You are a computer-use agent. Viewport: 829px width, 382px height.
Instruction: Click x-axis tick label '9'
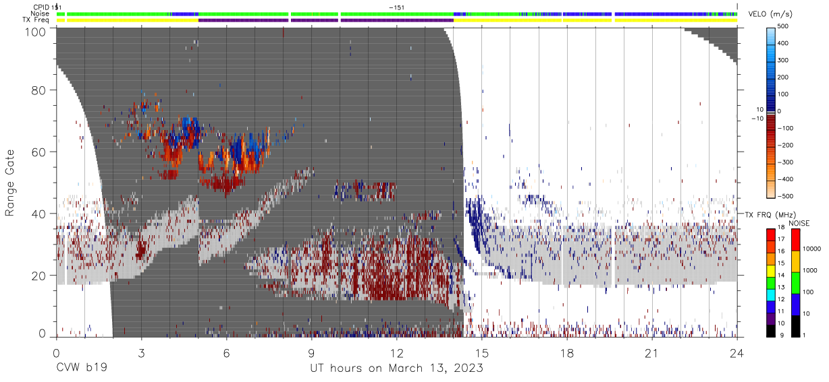(x=311, y=353)
